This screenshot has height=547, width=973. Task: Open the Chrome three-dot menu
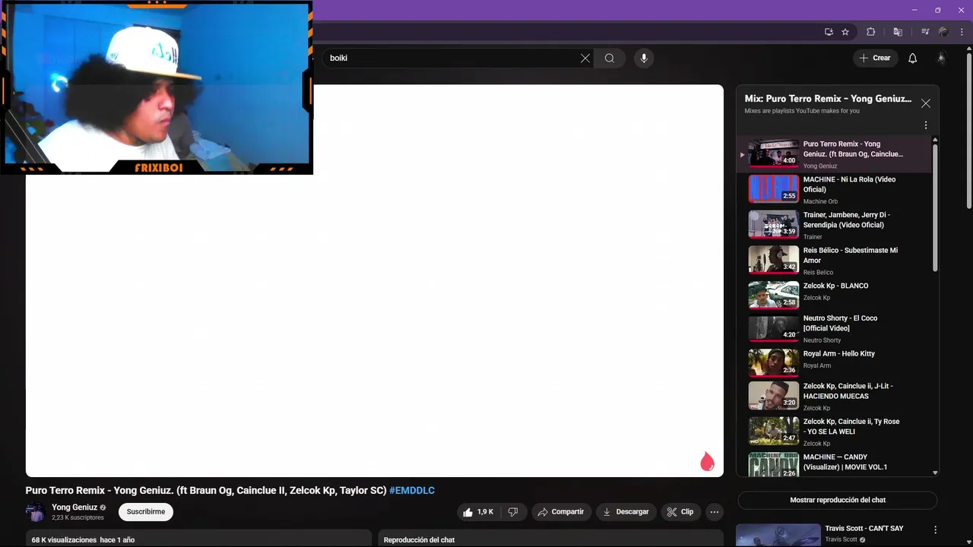pos(962,32)
